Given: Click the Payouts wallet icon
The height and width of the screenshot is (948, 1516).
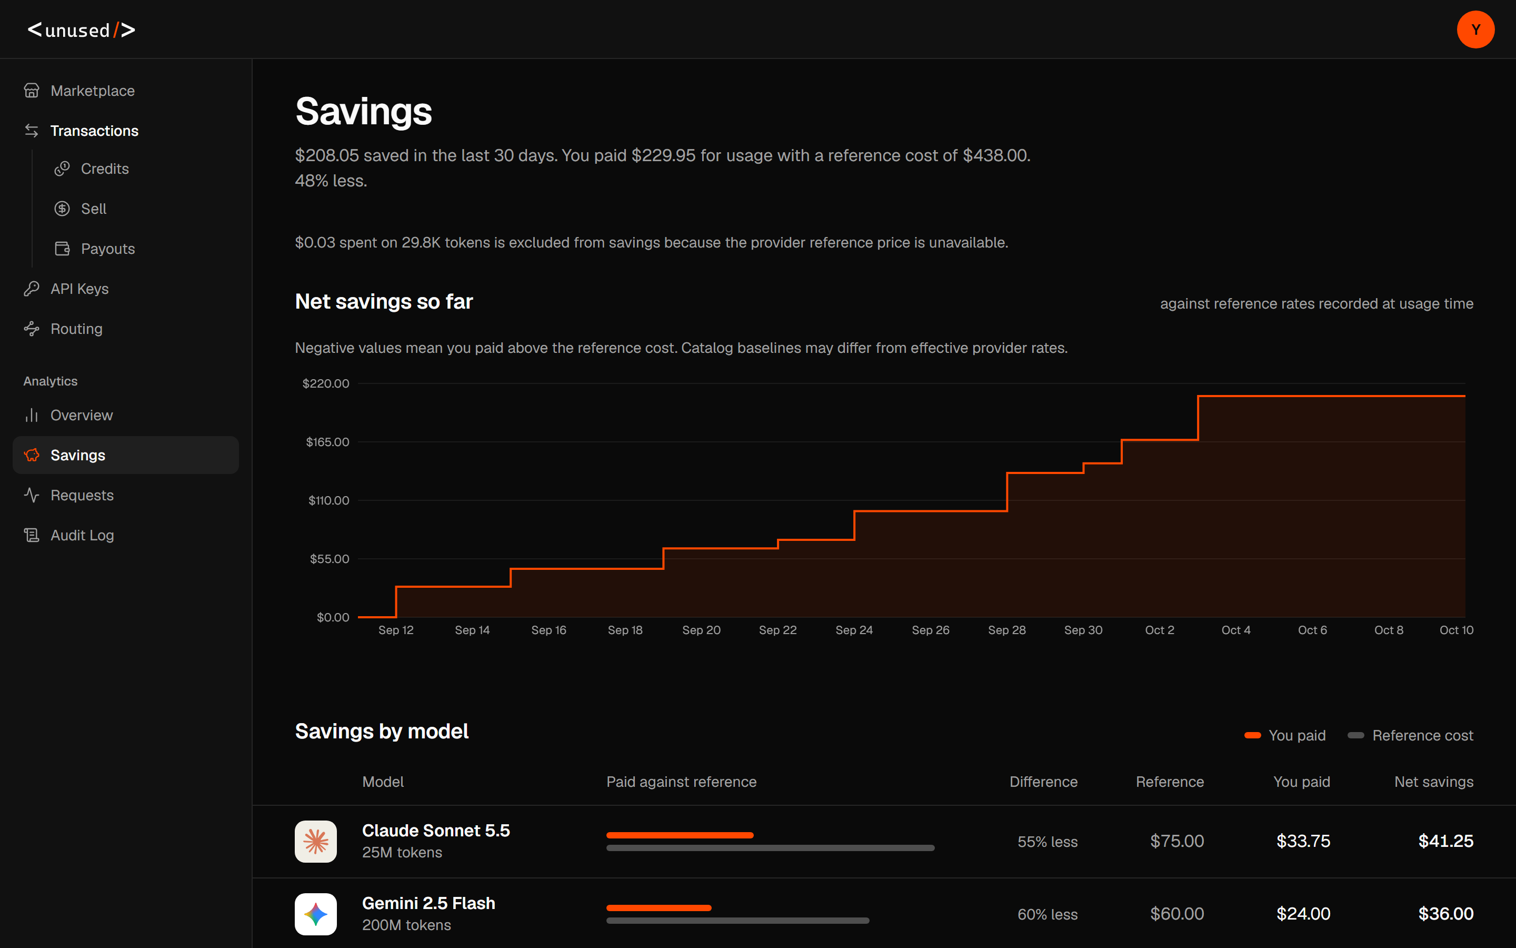Looking at the screenshot, I should pyautogui.click(x=62, y=249).
